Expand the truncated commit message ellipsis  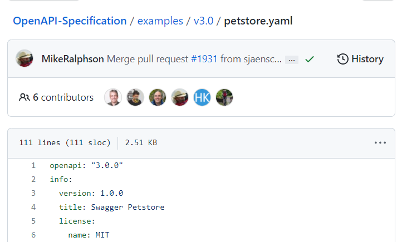coord(292,60)
